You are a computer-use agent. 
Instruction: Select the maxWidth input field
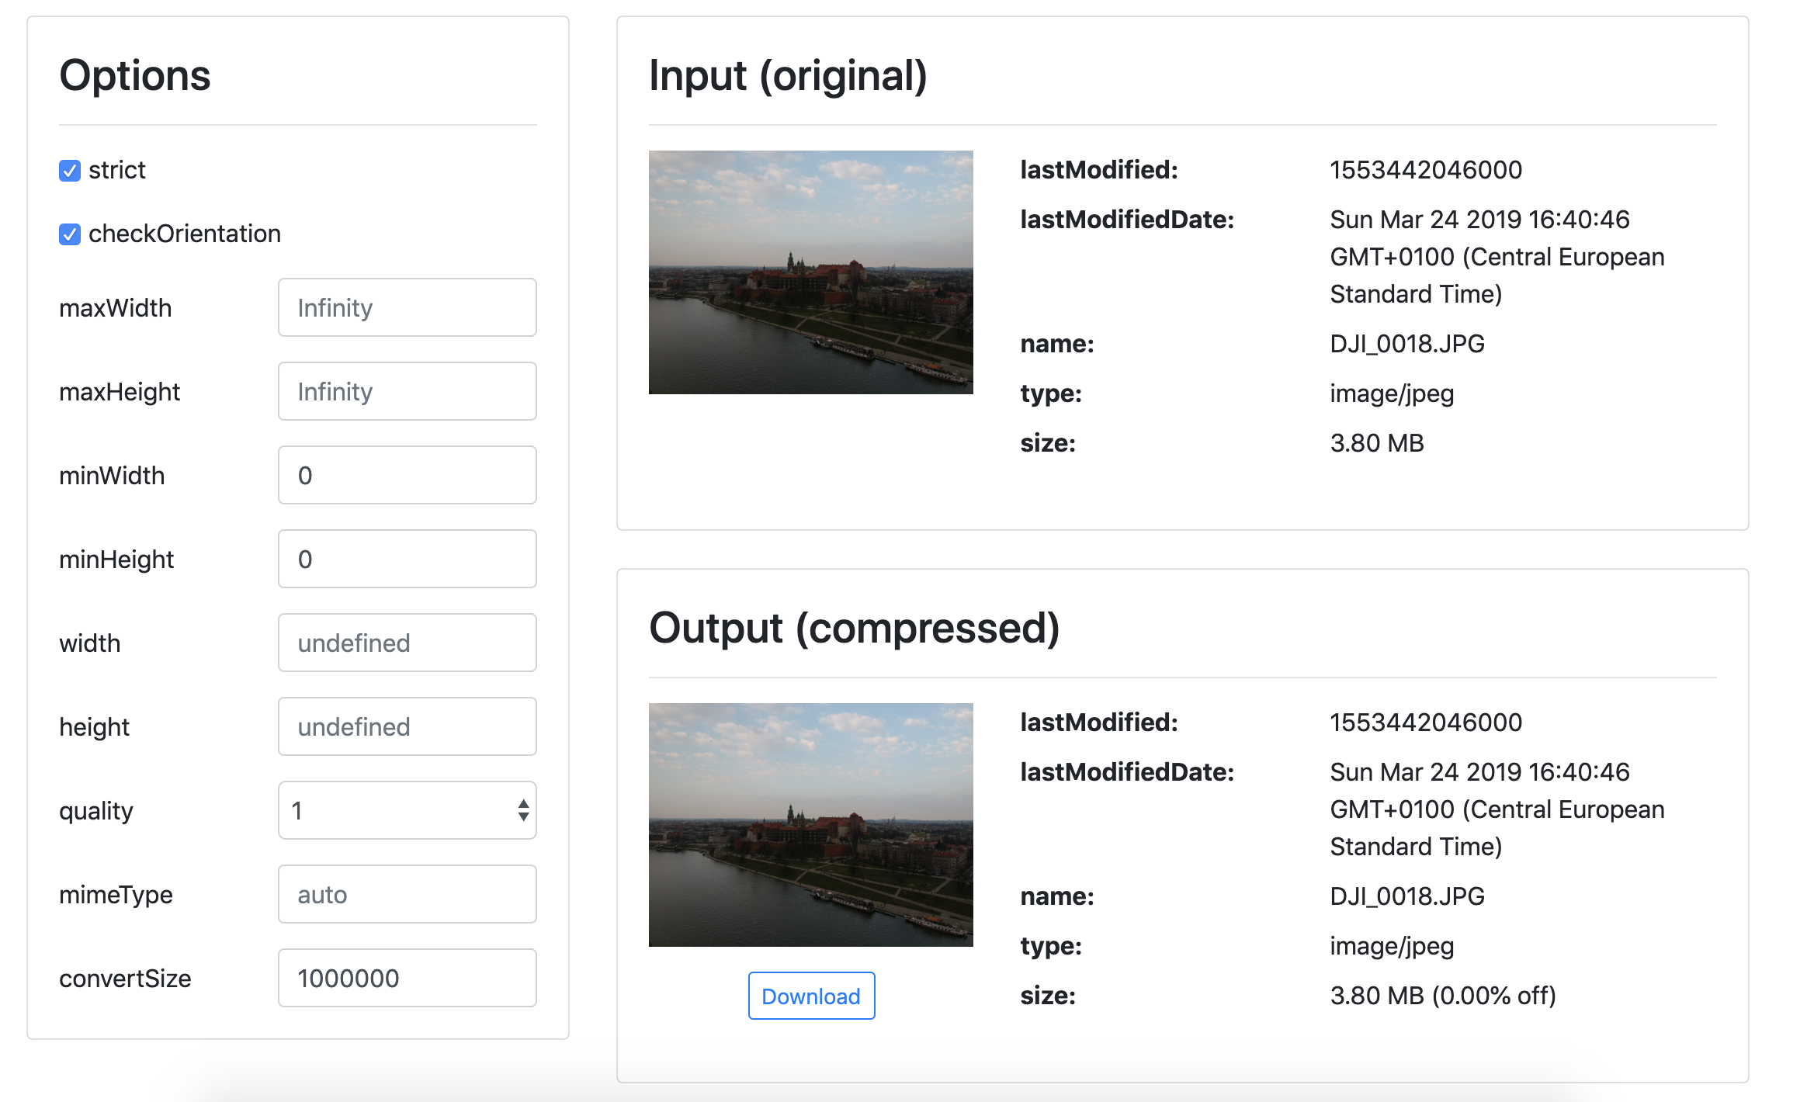(406, 307)
